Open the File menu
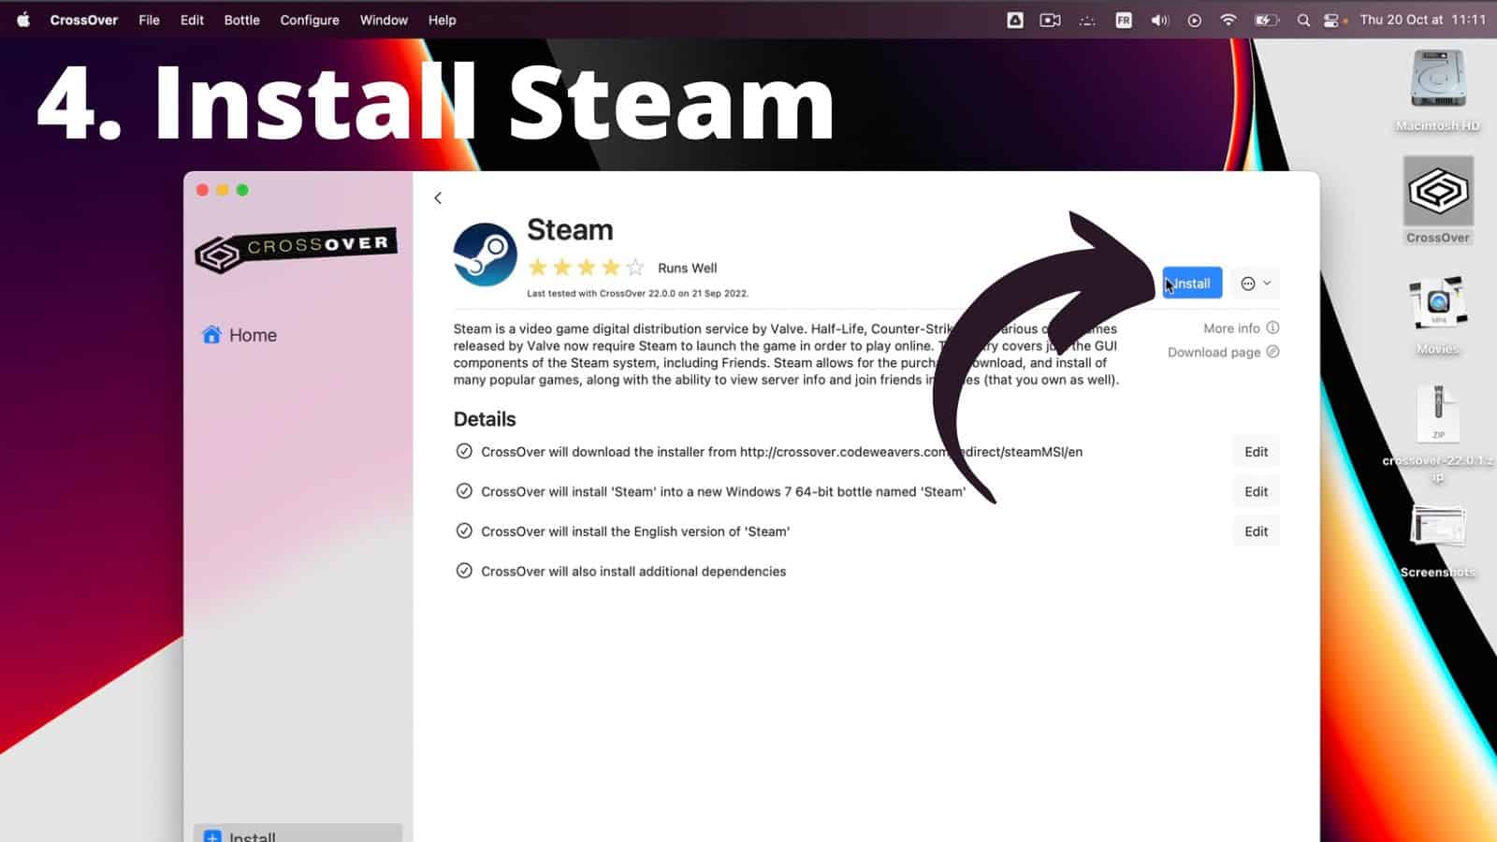Image resolution: width=1497 pixels, height=842 pixels. click(150, 20)
